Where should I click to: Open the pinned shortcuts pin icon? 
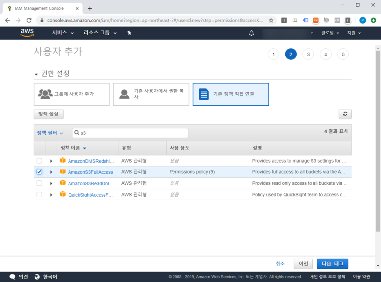pos(129,33)
